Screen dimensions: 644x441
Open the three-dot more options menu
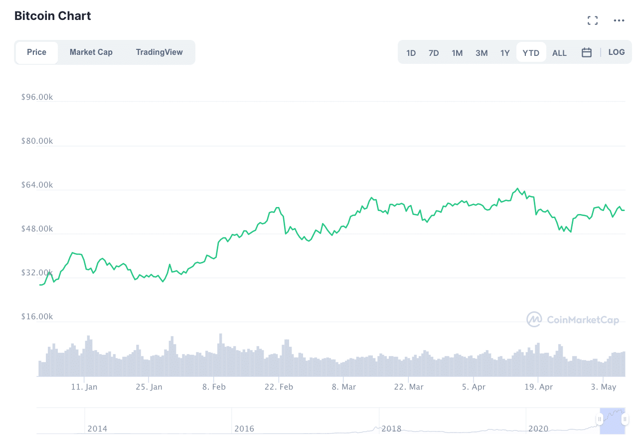[619, 20]
